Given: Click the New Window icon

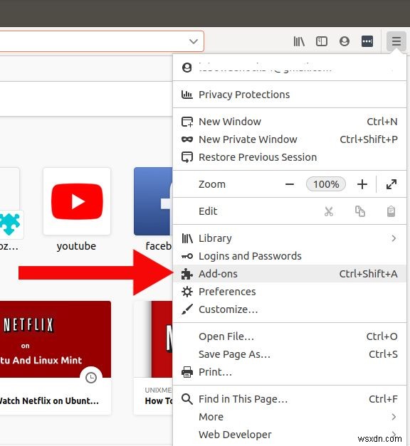Looking at the screenshot, I should (x=187, y=122).
